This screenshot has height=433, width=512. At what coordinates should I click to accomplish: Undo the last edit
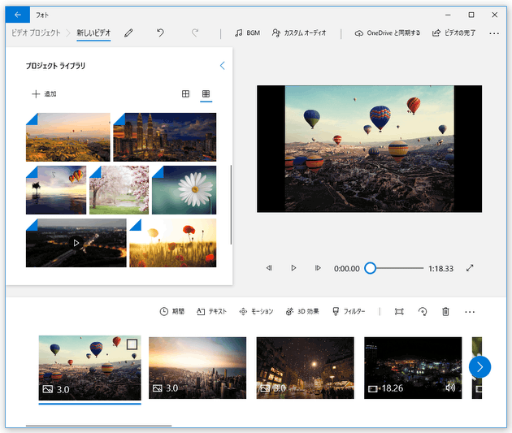[x=160, y=33]
